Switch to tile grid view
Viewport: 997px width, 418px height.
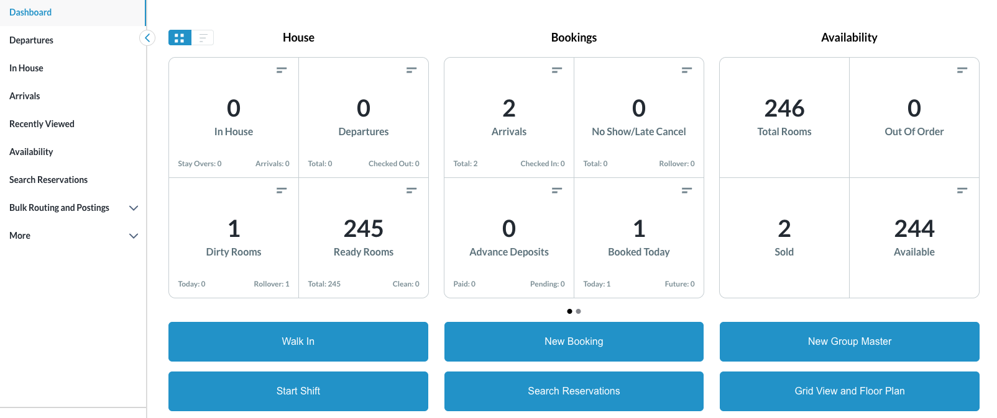180,38
